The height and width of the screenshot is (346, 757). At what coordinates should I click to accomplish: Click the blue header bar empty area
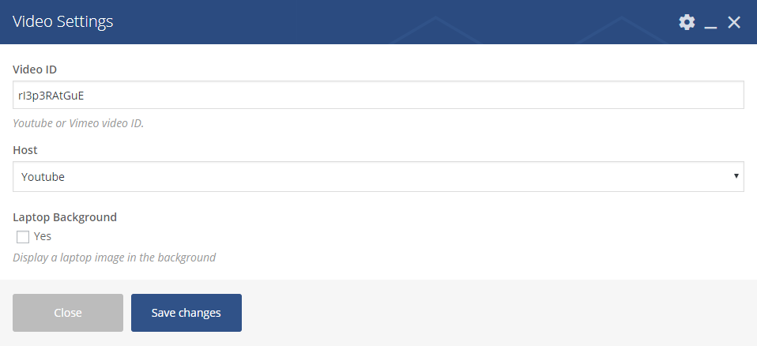click(386, 21)
